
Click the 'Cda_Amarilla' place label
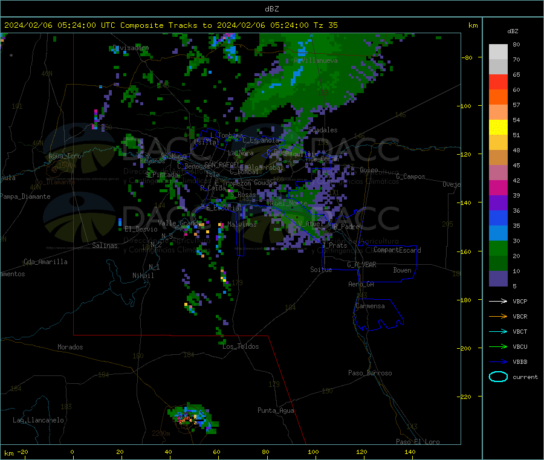coord(45,262)
